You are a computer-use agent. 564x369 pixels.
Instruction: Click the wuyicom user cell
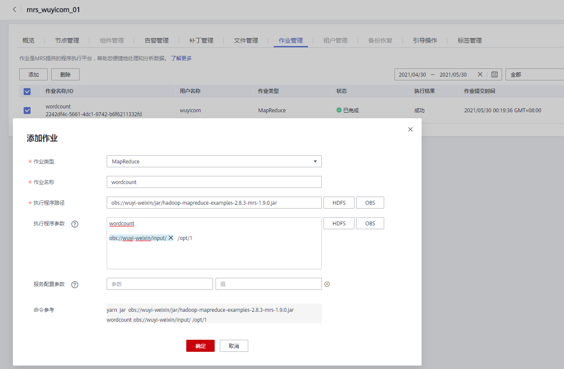pos(190,111)
